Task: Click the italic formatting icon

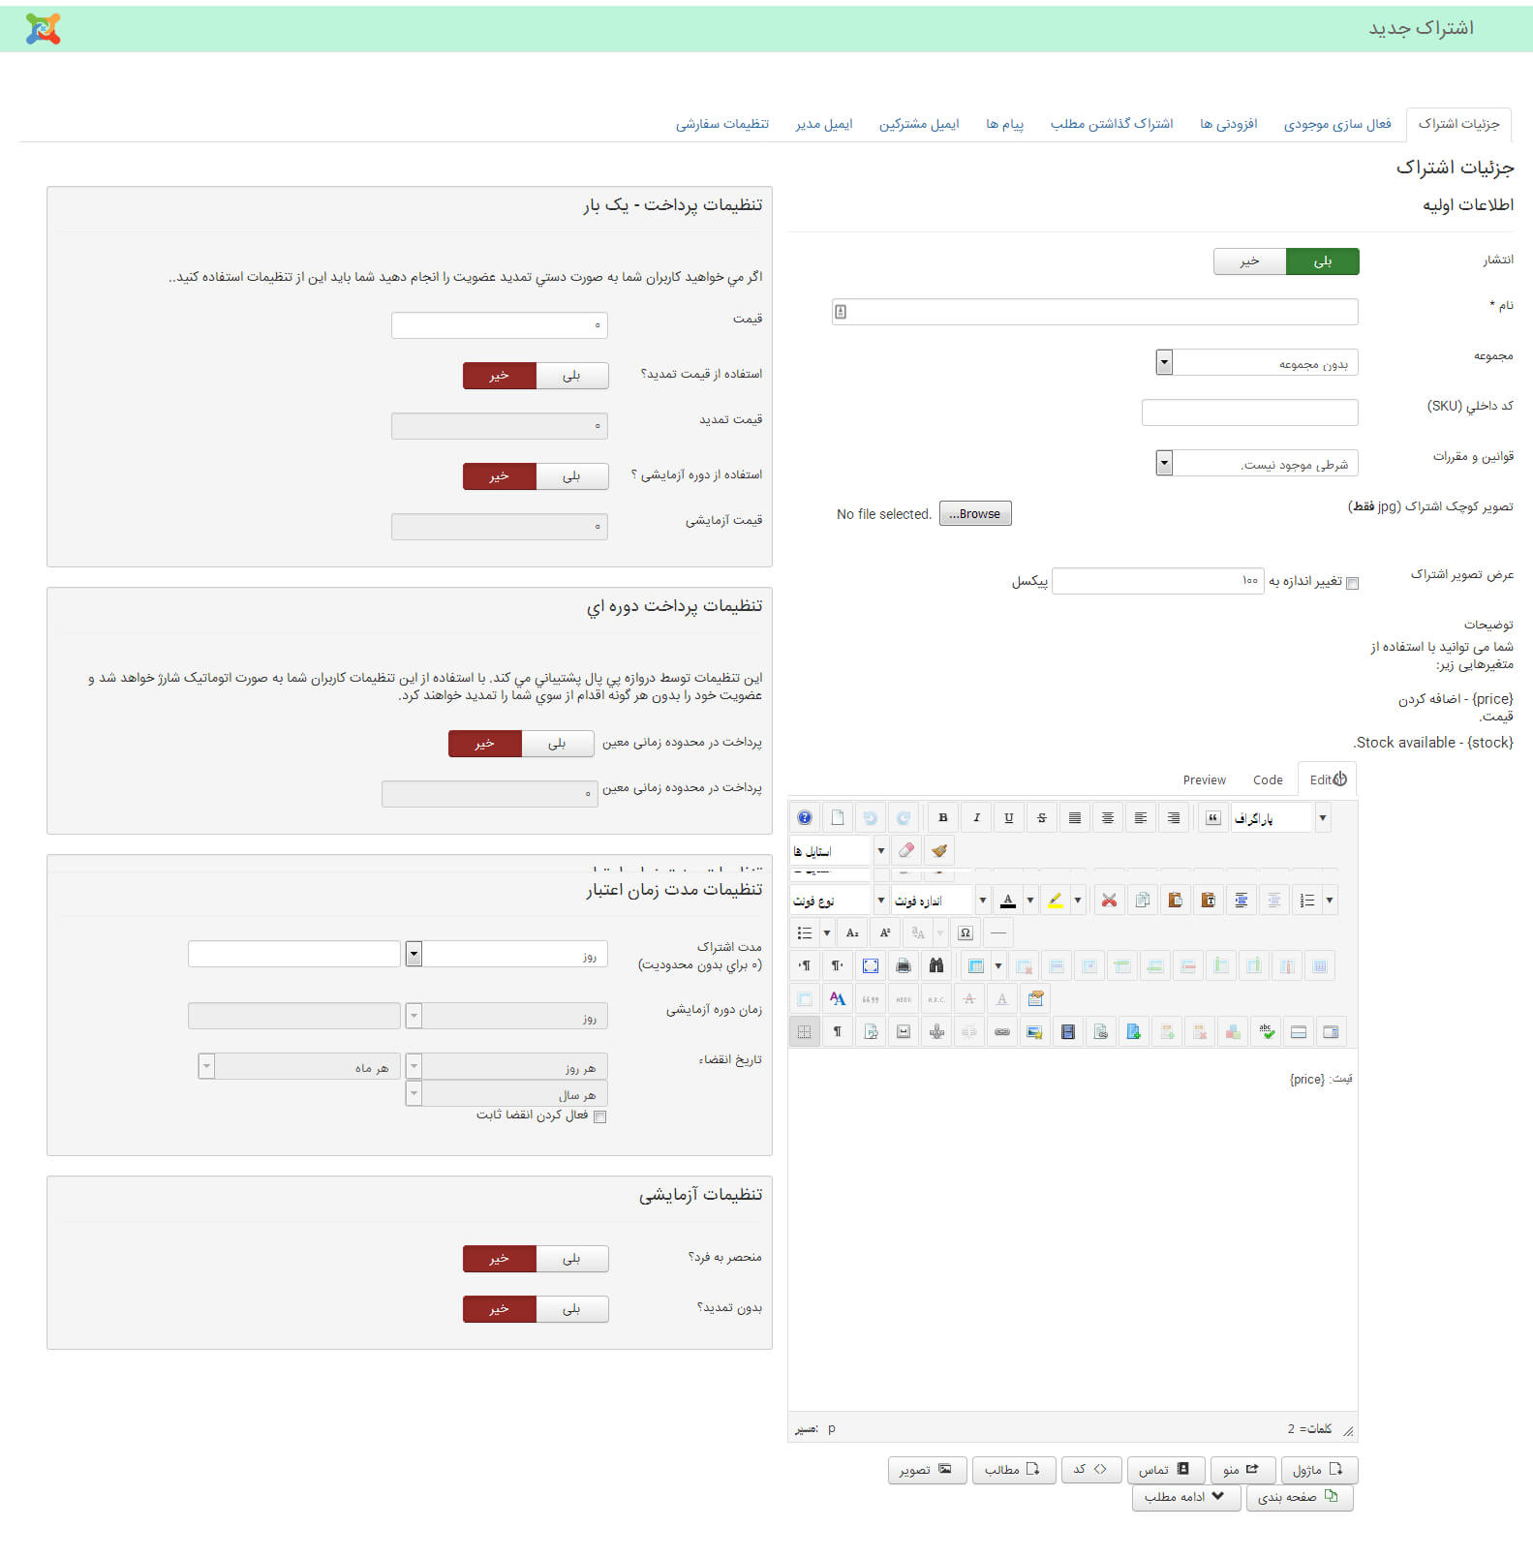Action: pyautogui.click(x=976, y=818)
